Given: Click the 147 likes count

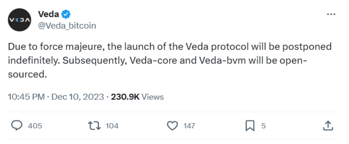Looking at the screenshot, I should (x=189, y=126).
